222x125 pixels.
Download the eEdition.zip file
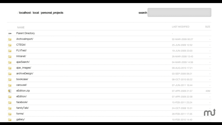point(23,91)
